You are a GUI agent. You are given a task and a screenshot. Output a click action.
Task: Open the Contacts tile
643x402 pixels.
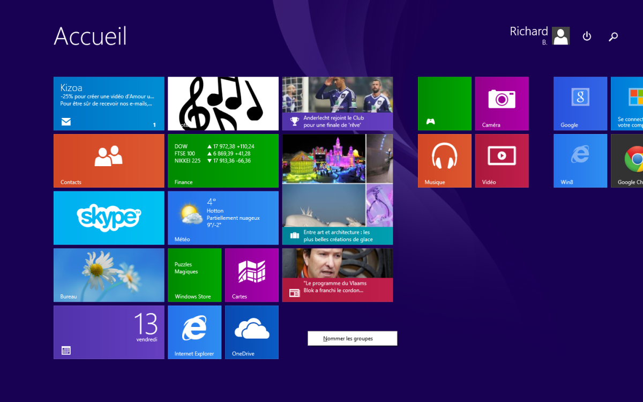click(109, 161)
